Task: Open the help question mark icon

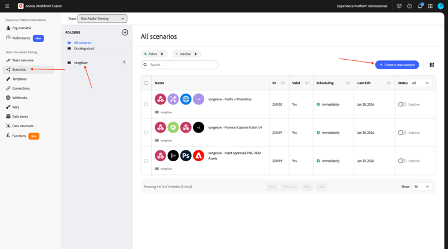Action: [x=409, y=6]
